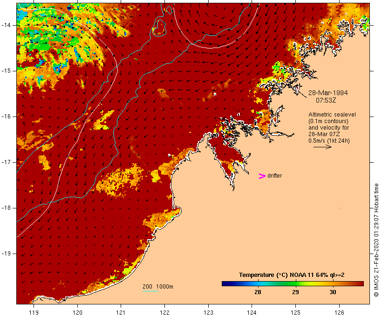Click the 'drifter' legend label
Screen dimensions: 382x317
[x=274, y=176]
